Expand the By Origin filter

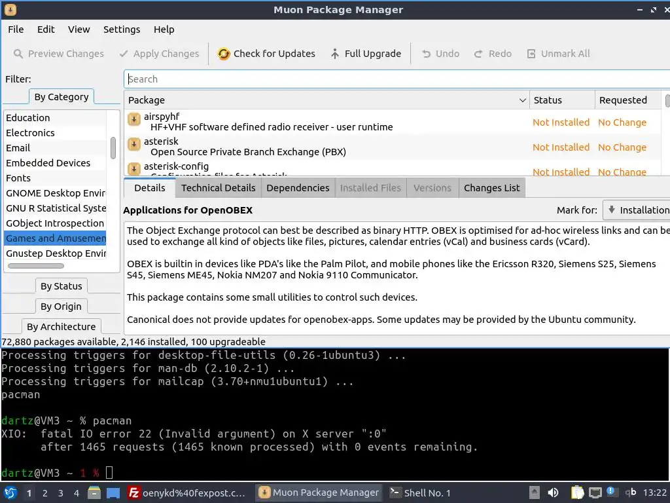(x=61, y=307)
